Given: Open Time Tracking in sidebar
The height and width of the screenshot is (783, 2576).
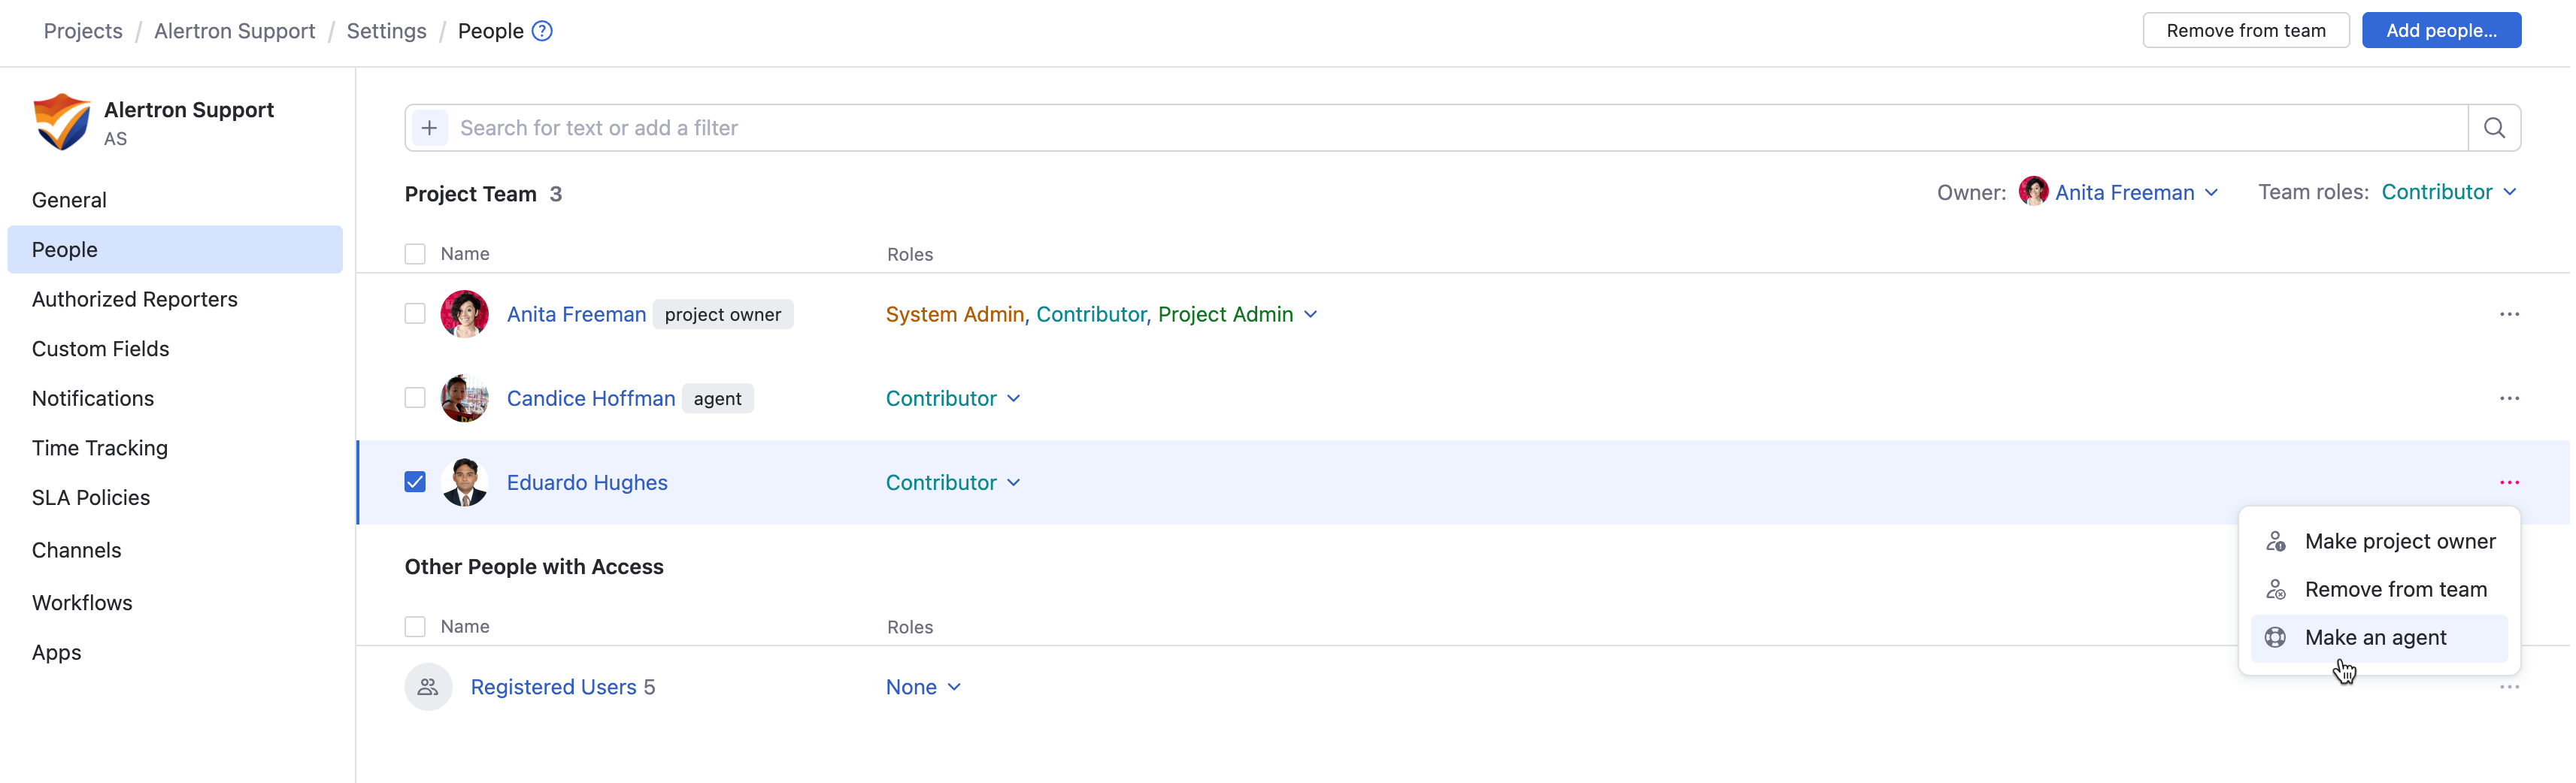Looking at the screenshot, I should 175,448.
